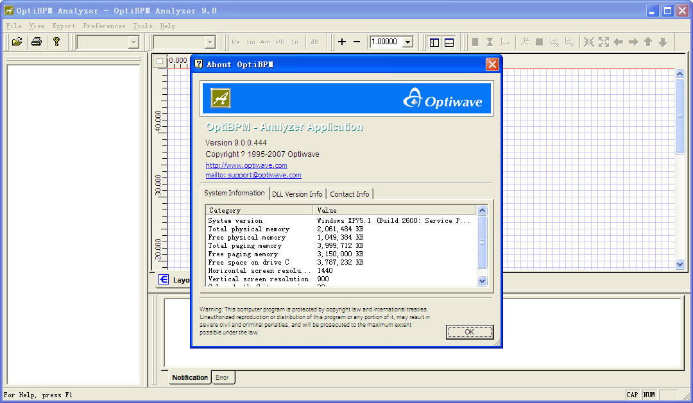This screenshot has width=693, height=403.
Task: Toggle the side panel view button
Action: pyautogui.click(x=434, y=42)
